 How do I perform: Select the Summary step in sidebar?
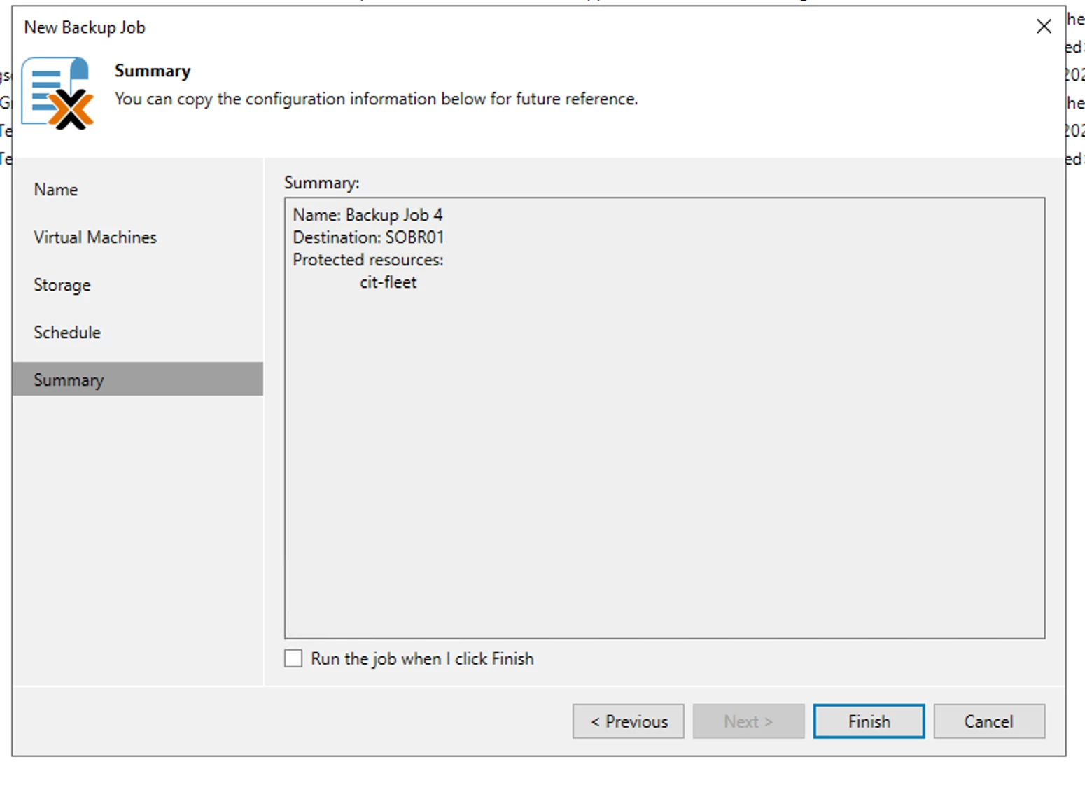point(69,380)
